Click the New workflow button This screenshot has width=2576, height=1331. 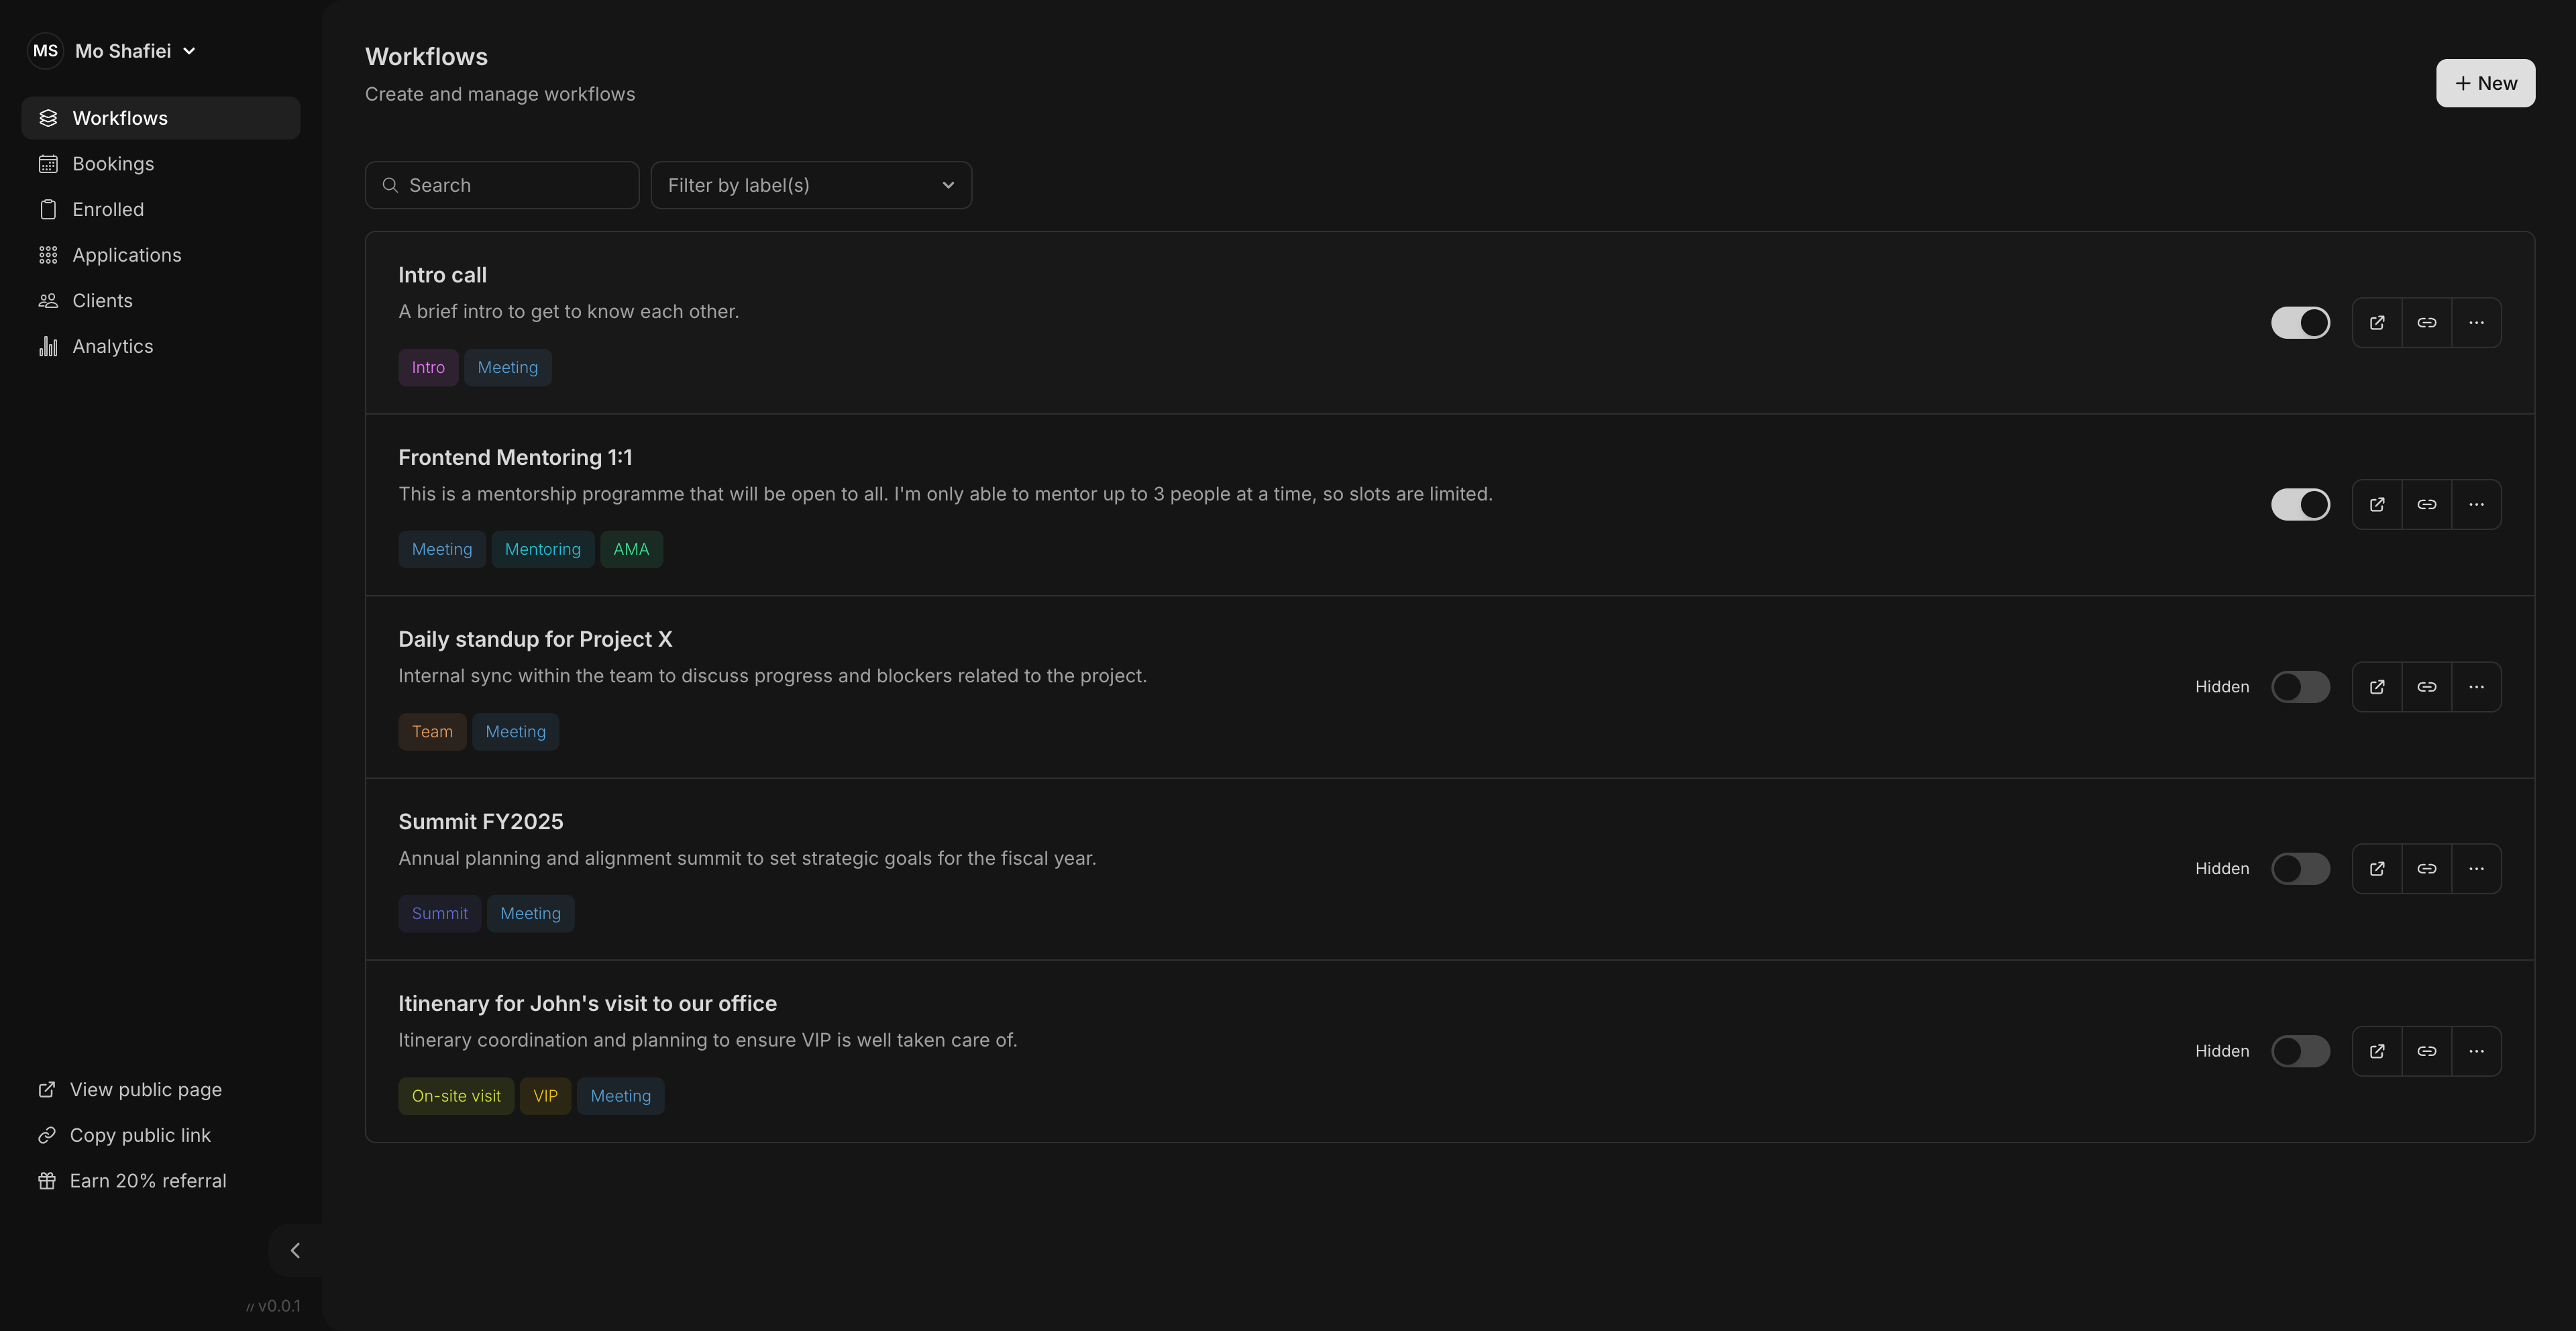click(x=2485, y=83)
